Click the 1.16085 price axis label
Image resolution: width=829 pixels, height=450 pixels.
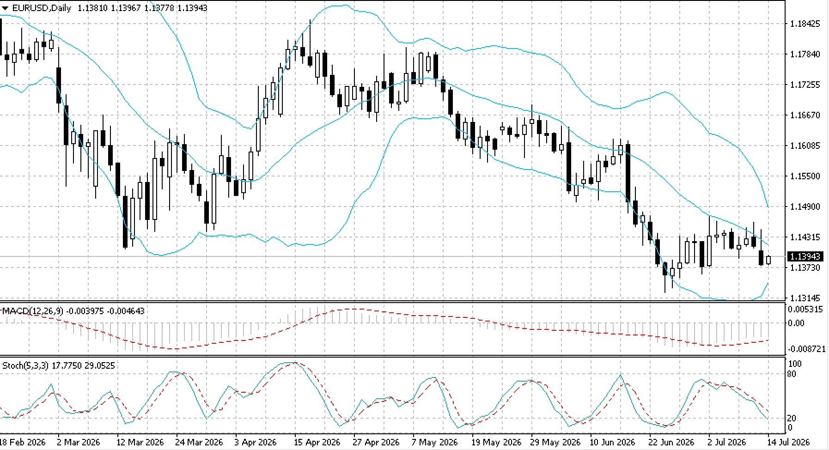[x=805, y=146]
